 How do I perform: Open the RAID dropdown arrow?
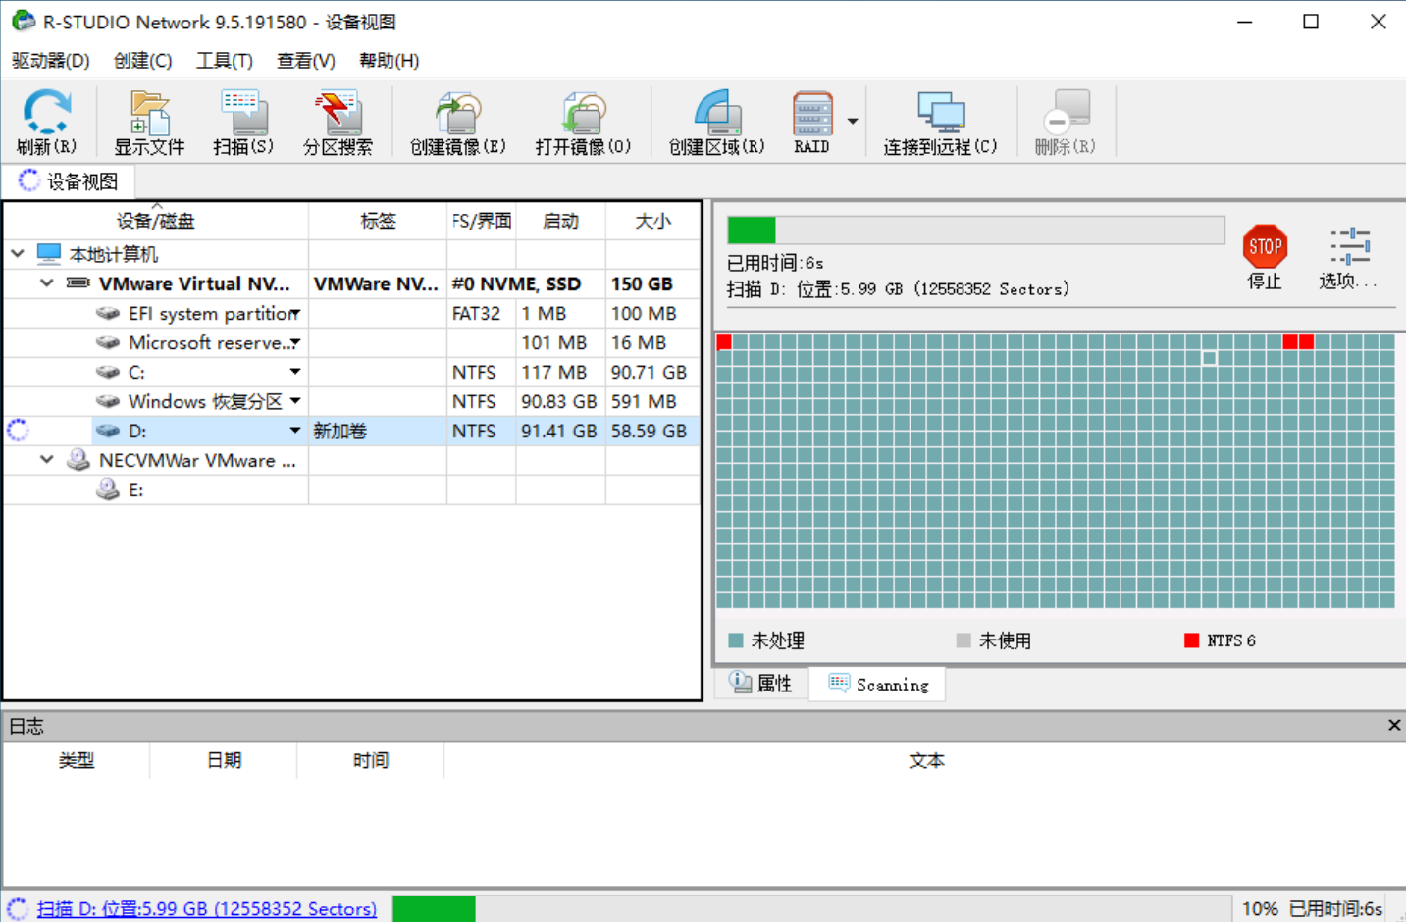pos(853,122)
